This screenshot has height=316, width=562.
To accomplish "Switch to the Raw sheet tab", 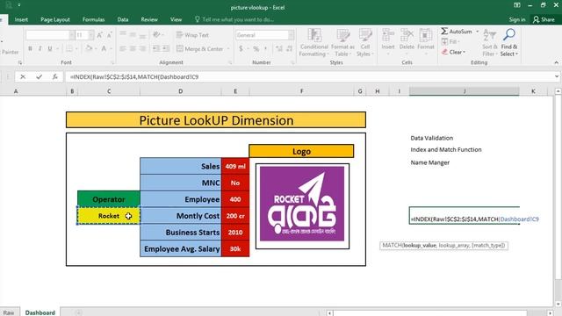I will pyautogui.click(x=9, y=312).
